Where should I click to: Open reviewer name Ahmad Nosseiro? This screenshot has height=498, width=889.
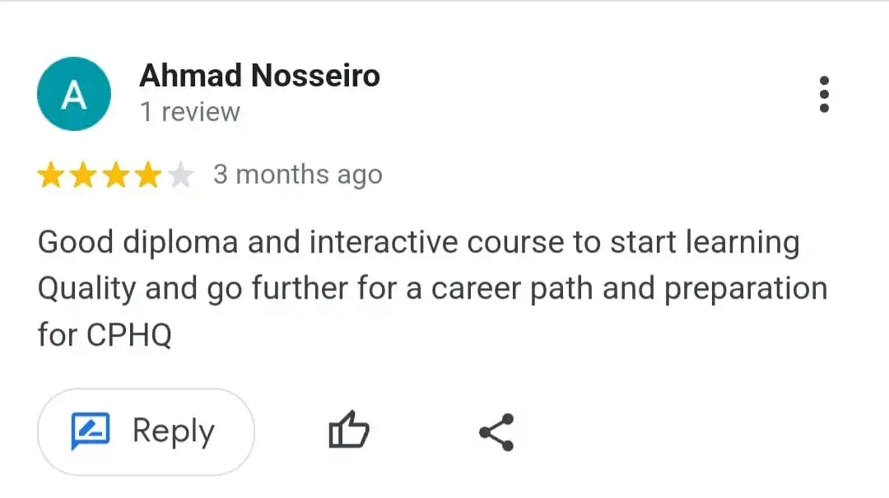259,76
